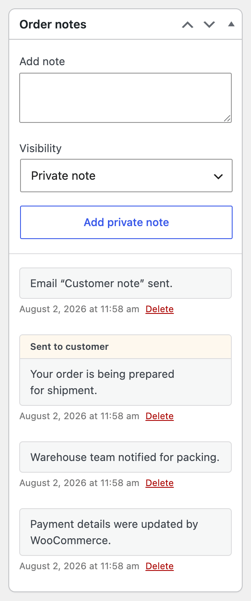Move Order notes panel up with chevron

188,25
